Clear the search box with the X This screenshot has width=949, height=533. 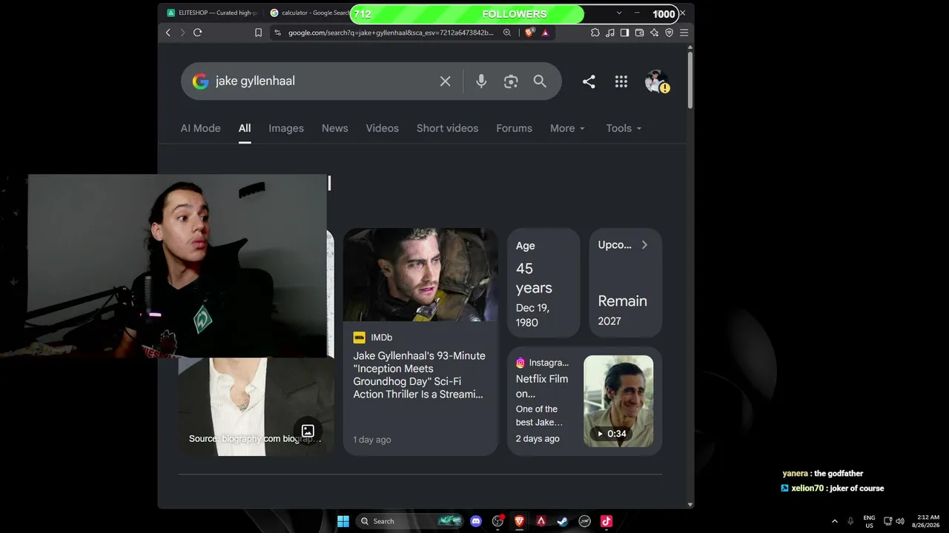point(445,81)
